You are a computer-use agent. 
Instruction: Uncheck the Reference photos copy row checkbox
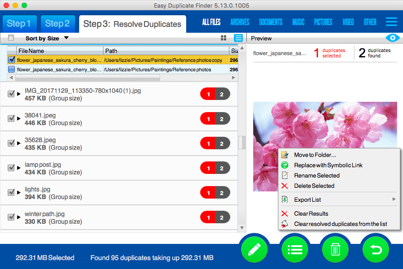point(11,60)
